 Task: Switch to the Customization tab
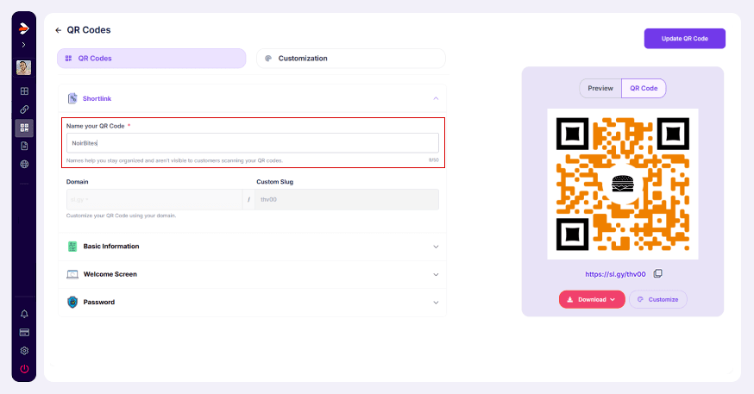(351, 58)
